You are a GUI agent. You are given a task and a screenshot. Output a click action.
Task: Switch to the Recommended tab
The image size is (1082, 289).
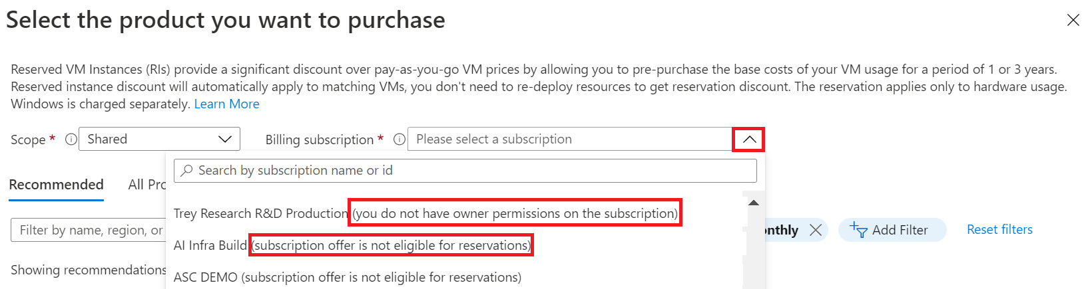point(57,185)
